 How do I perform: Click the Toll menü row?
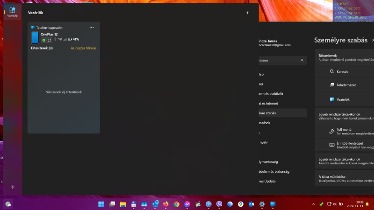(345, 131)
